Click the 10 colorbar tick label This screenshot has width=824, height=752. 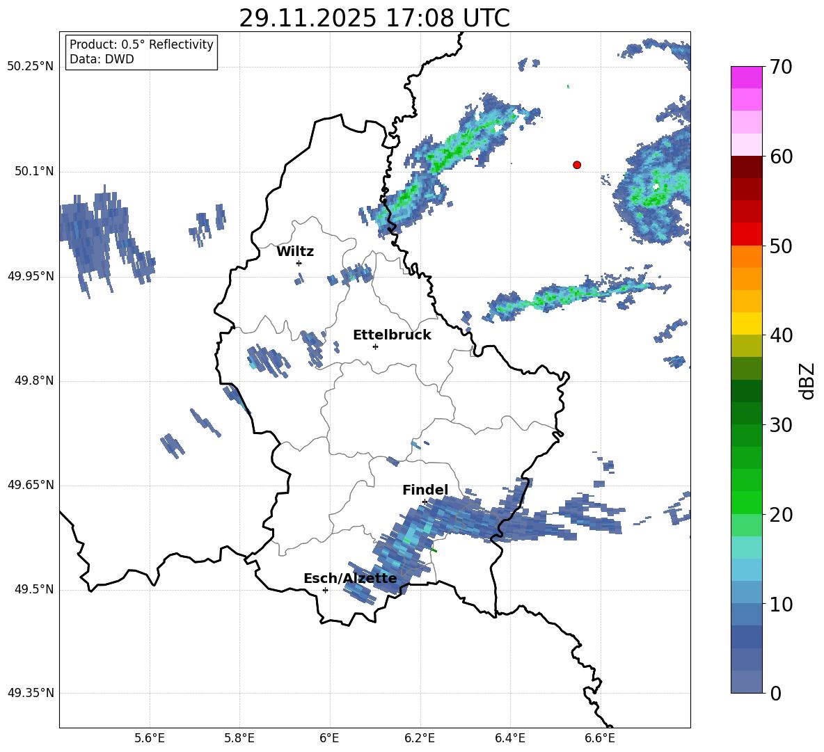[x=781, y=604]
